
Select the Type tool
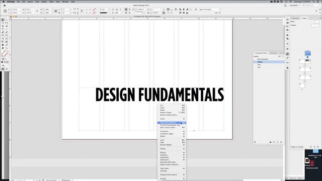coord(3,29)
